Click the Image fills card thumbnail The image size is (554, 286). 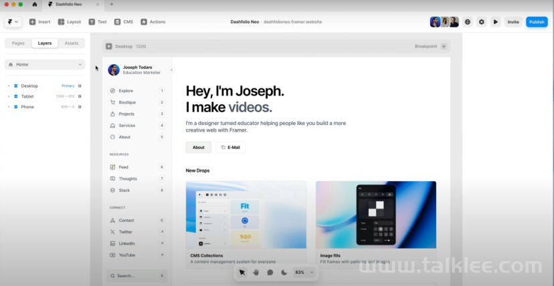tap(376, 214)
